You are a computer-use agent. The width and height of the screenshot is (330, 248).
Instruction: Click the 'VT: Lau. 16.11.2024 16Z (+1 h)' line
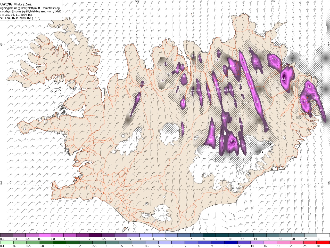coord(20,18)
